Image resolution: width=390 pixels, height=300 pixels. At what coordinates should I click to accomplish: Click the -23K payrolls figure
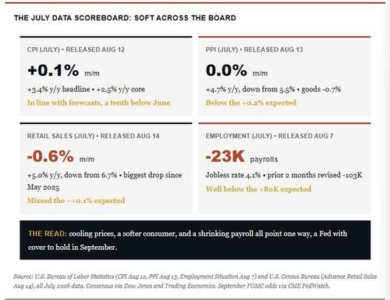225,156
